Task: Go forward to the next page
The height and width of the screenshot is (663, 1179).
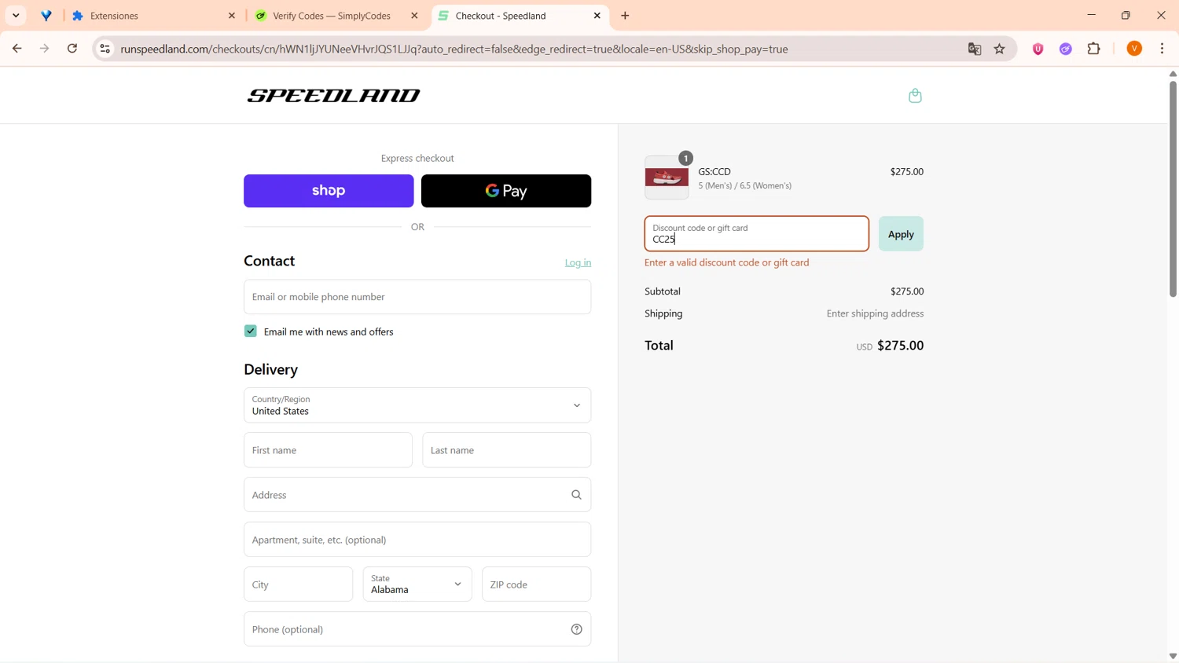Action: pos(45,49)
